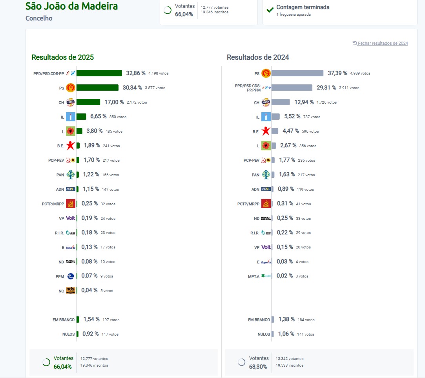The image size is (425, 378).
Task: Click PCTP/MRPP logo in 2025 results
Action: [x=71, y=204]
